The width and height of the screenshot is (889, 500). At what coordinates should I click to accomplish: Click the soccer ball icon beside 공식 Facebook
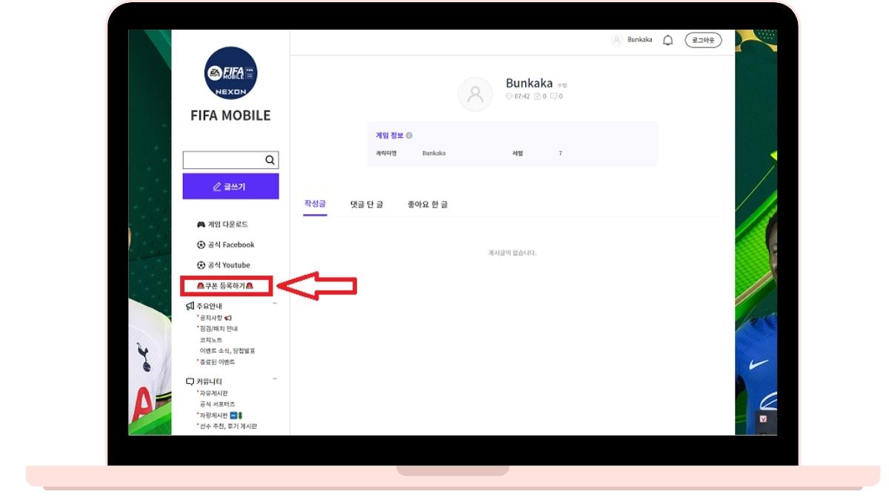[x=201, y=244]
